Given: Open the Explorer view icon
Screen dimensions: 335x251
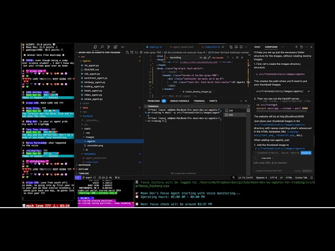Looking at the screenshot, I should (95, 47).
